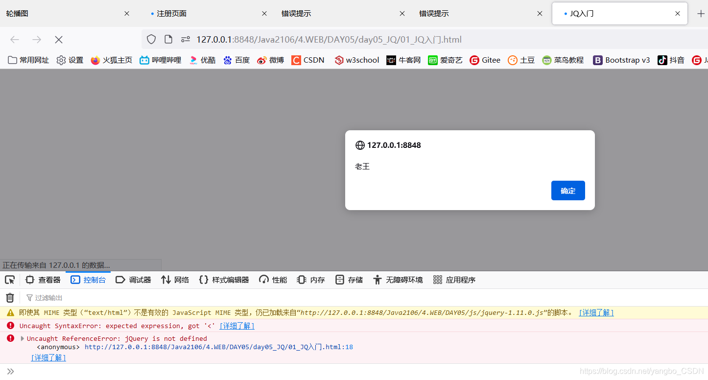Click the console input prompt chevrons
This screenshot has width=708, height=380.
[10, 372]
